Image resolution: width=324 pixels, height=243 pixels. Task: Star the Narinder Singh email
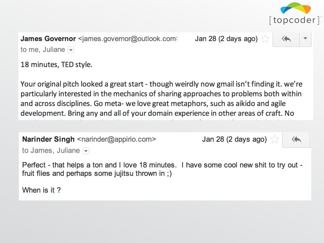coord(275,139)
